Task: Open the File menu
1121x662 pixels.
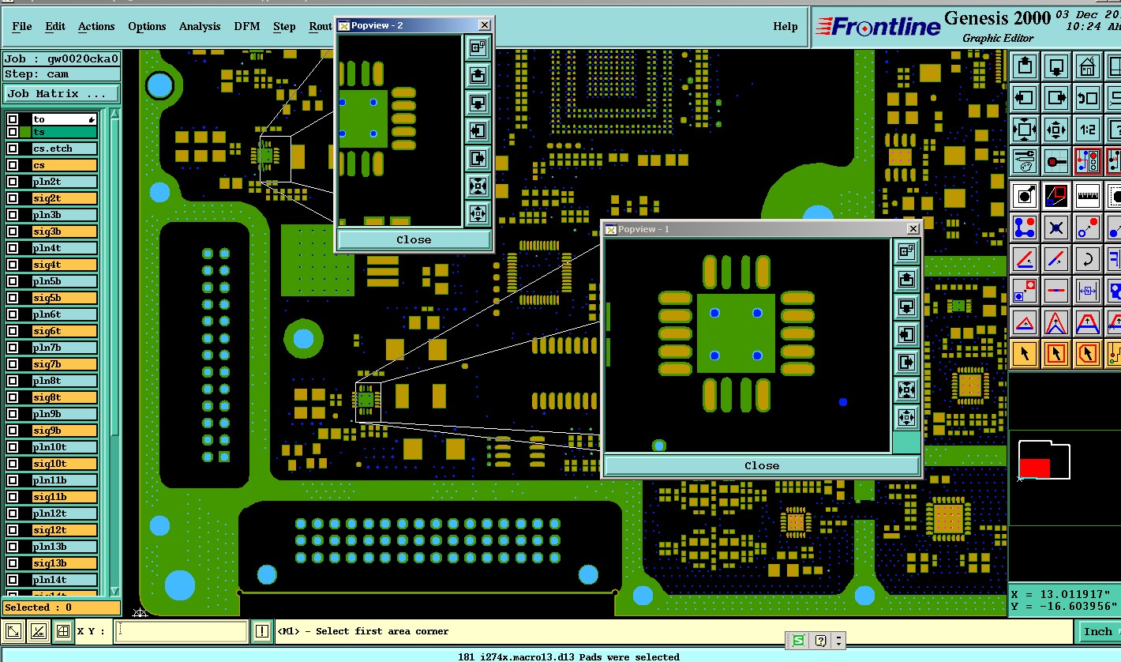Action: (22, 26)
